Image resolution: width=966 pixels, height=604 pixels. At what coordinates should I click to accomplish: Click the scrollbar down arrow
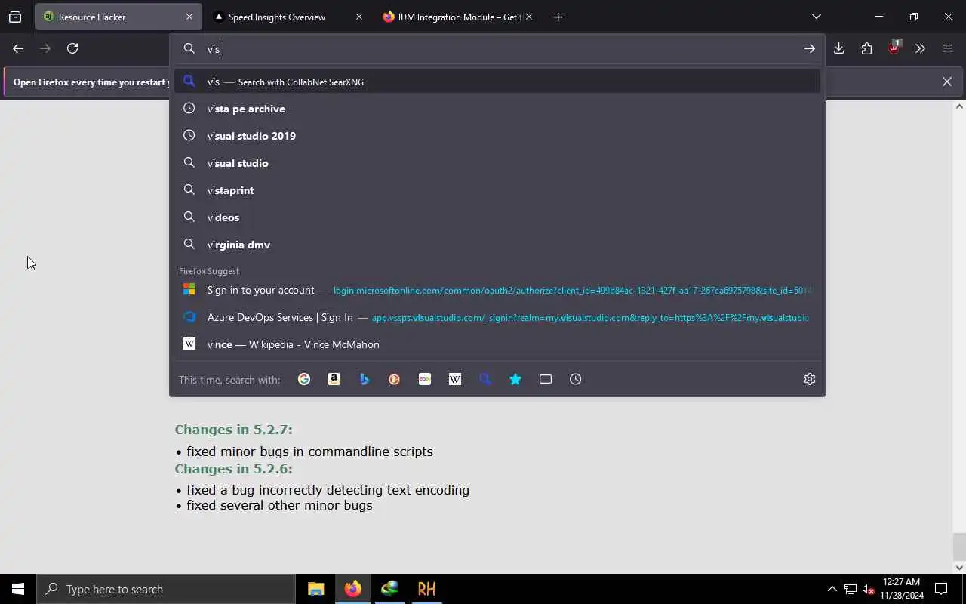tap(959, 567)
